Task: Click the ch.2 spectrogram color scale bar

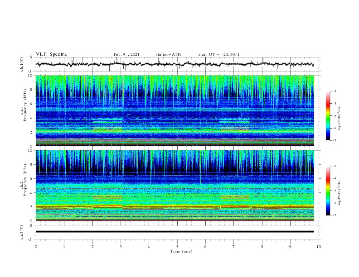Action: 328,191
